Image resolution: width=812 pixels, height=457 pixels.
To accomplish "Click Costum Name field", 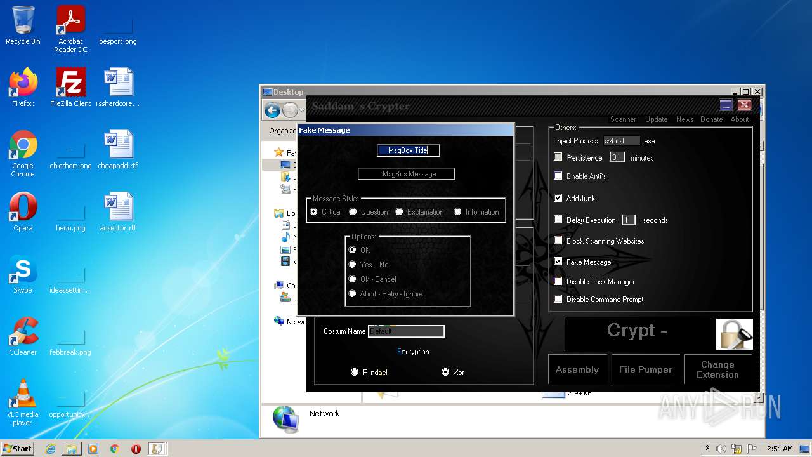I will tap(406, 331).
